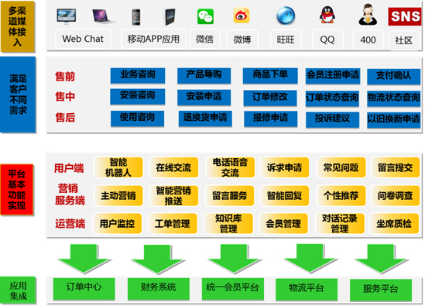The width and height of the screenshot is (425, 306).
Task: Click the blue Wangwang bubble icon
Action: click(x=286, y=15)
